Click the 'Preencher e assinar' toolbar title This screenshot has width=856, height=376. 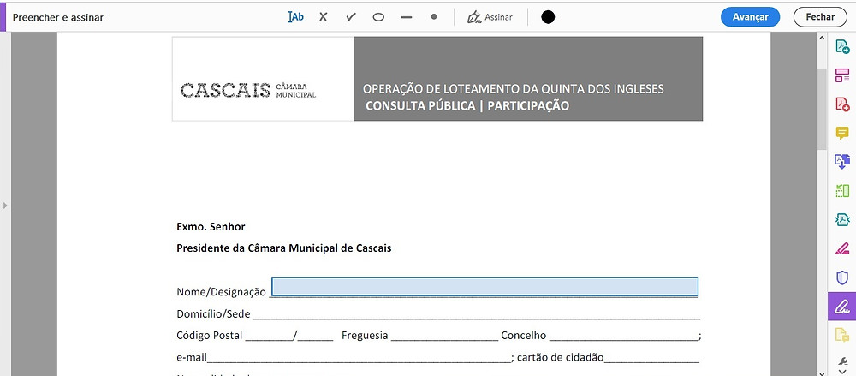pos(58,17)
